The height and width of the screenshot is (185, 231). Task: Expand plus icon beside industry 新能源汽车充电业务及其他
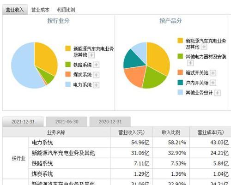pyautogui.click(x=91, y=55)
